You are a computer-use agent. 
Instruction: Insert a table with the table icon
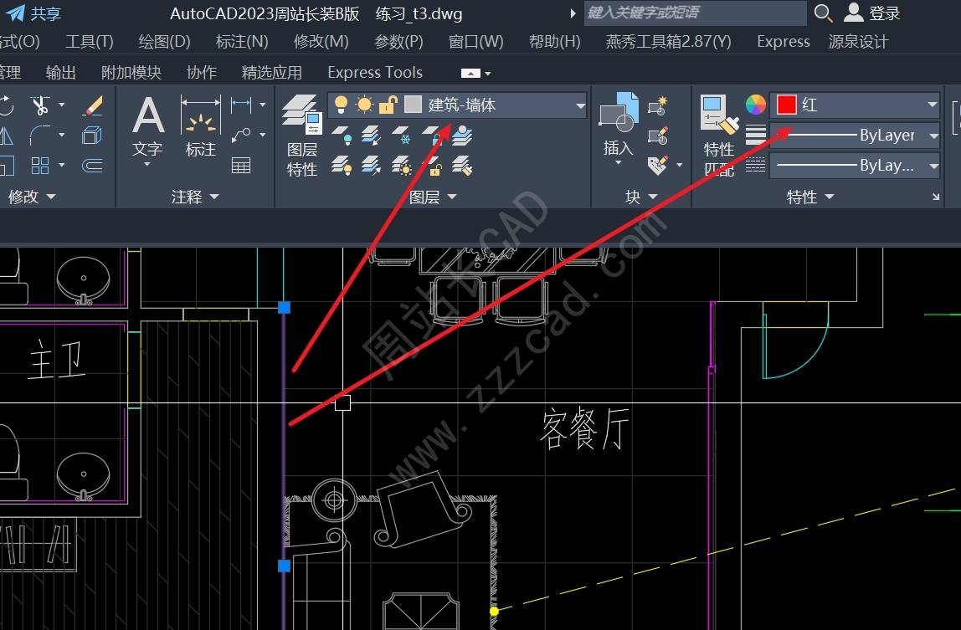[x=241, y=165]
